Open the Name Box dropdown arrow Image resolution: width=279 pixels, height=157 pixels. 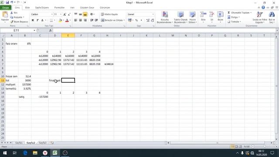(x=34, y=31)
